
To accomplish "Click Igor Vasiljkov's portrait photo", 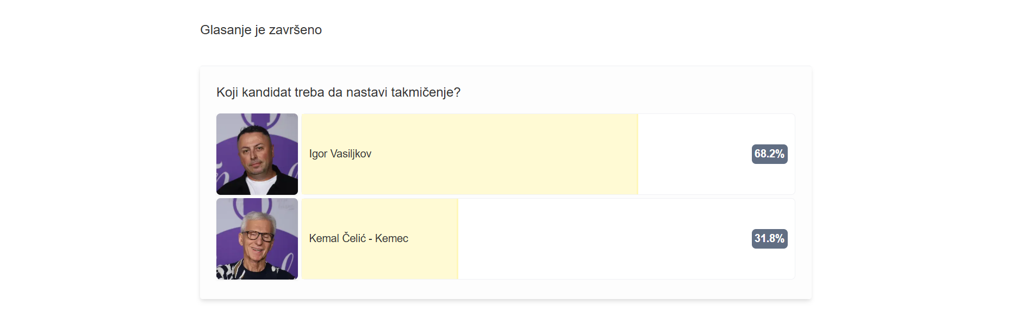I will click(x=257, y=154).
